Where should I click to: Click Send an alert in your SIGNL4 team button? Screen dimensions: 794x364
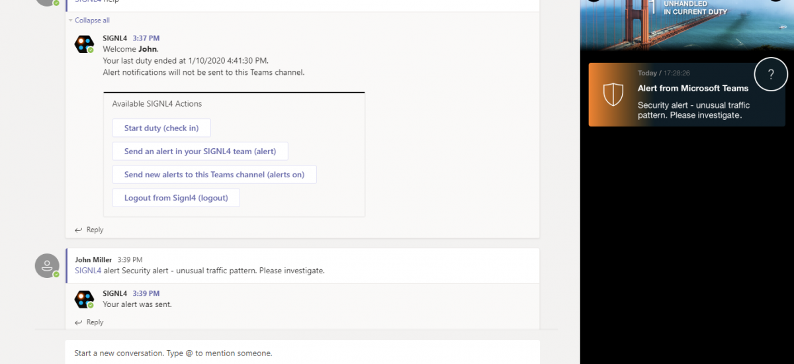pos(200,152)
